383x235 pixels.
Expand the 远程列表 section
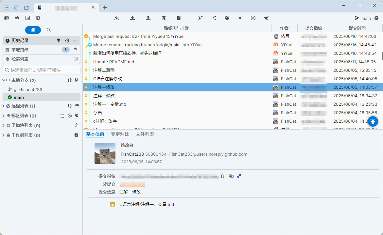[x=4, y=106]
